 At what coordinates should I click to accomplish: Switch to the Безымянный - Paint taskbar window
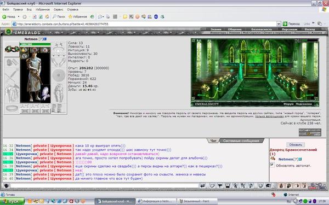(197, 201)
